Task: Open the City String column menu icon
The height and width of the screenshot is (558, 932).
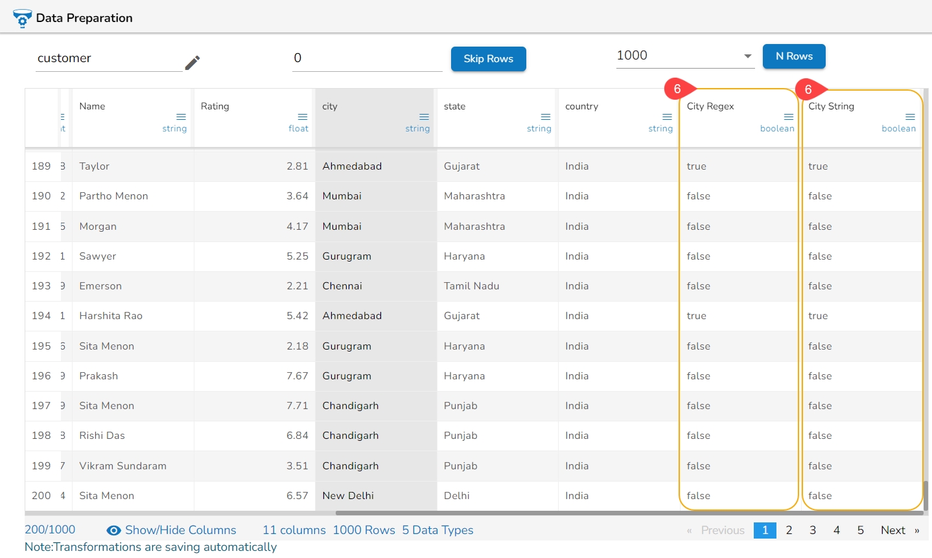Action: (910, 117)
